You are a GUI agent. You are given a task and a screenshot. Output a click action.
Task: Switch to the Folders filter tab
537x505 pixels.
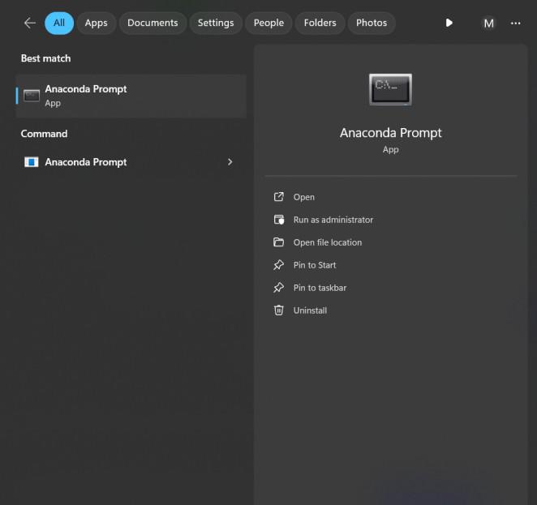[320, 23]
